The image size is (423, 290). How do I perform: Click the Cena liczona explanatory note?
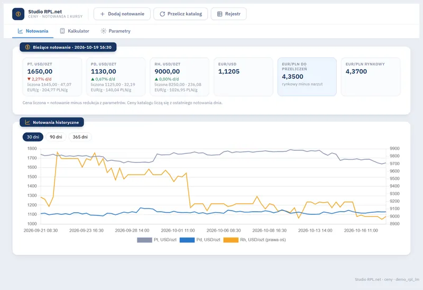(123, 103)
